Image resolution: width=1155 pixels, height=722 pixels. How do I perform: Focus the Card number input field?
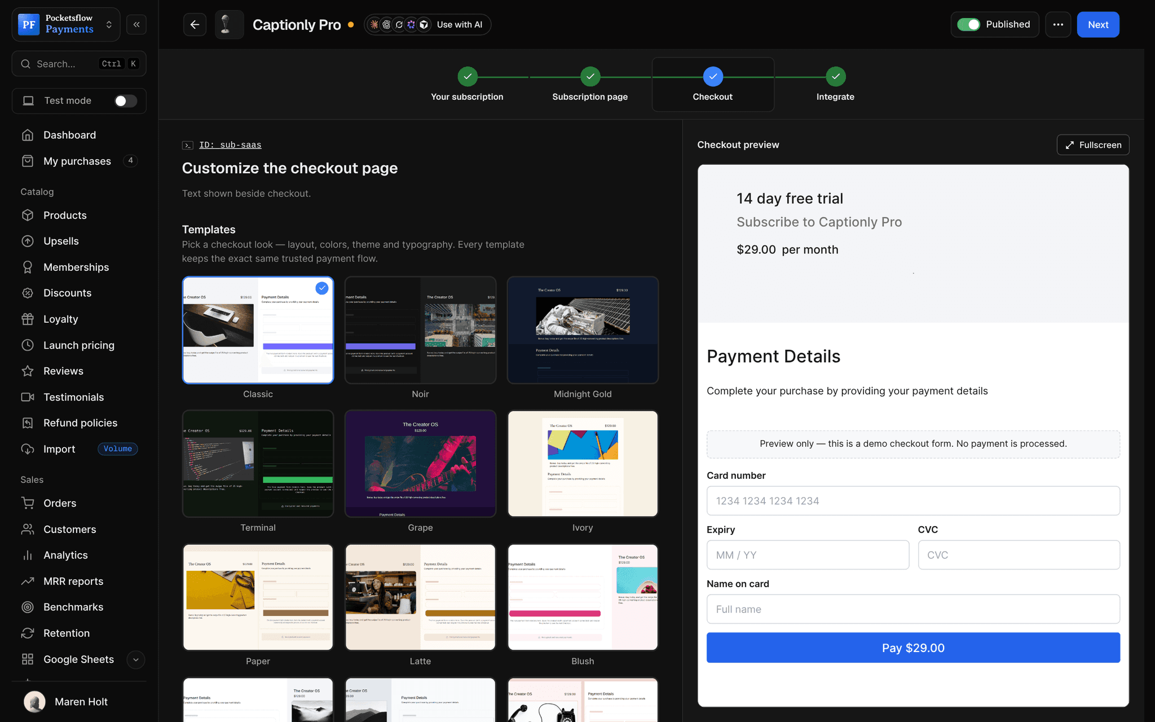point(913,501)
